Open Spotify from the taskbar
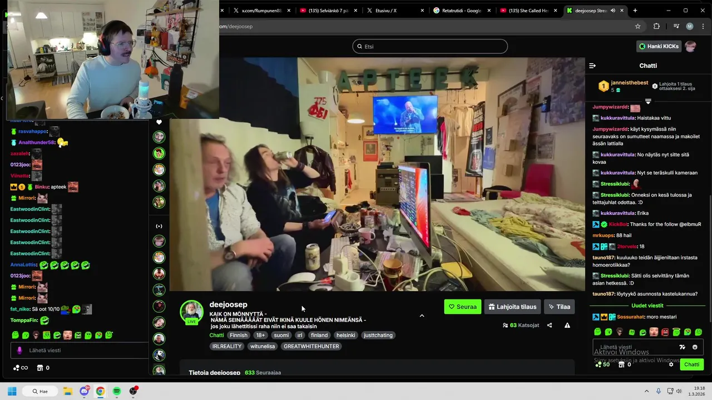Image resolution: width=712 pixels, height=400 pixels. pos(117,391)
